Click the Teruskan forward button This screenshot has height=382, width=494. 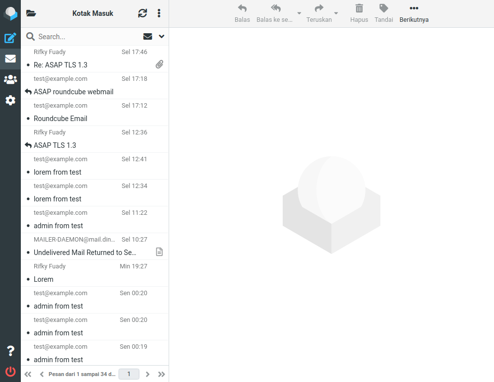point(319,13)
